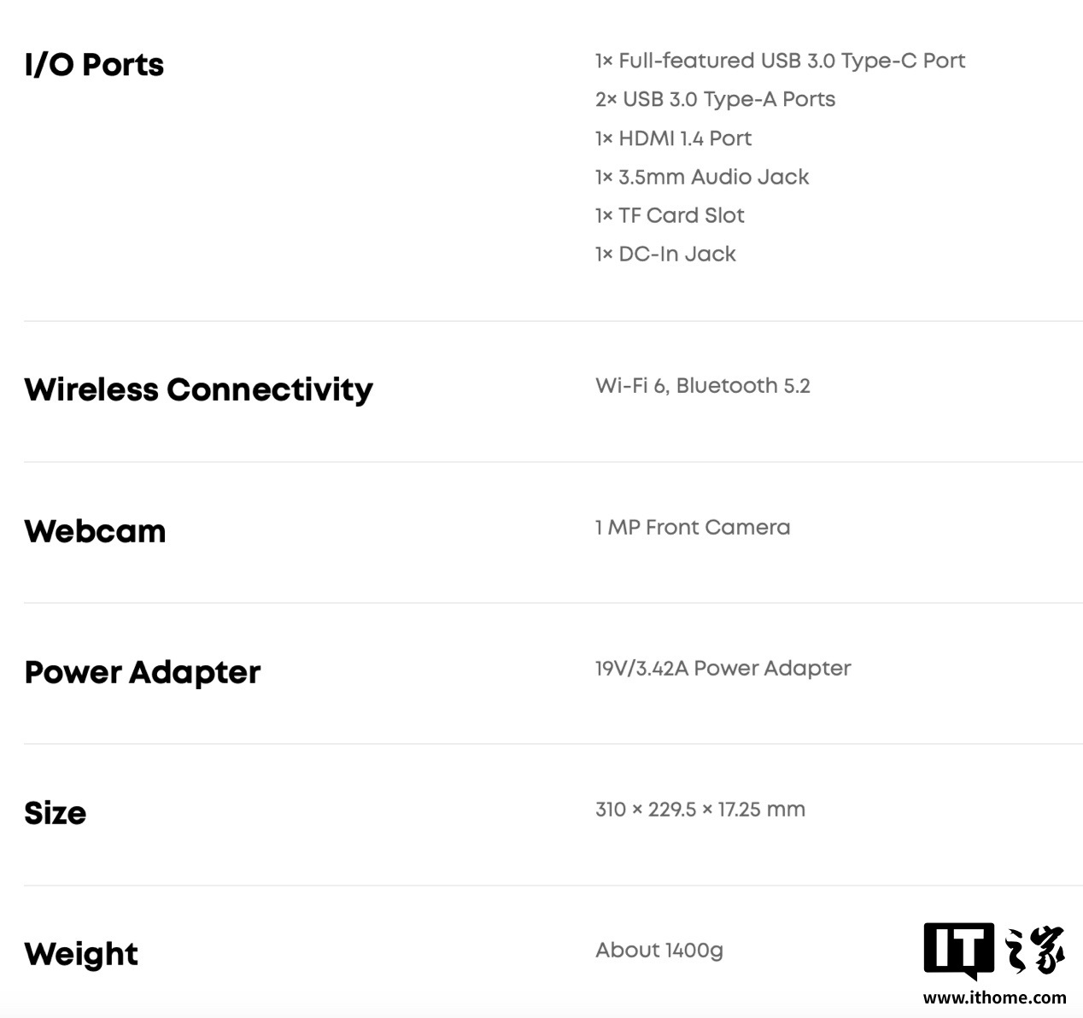Click the Chinese characters in the watermark logo

click(x=1035, y=949)
